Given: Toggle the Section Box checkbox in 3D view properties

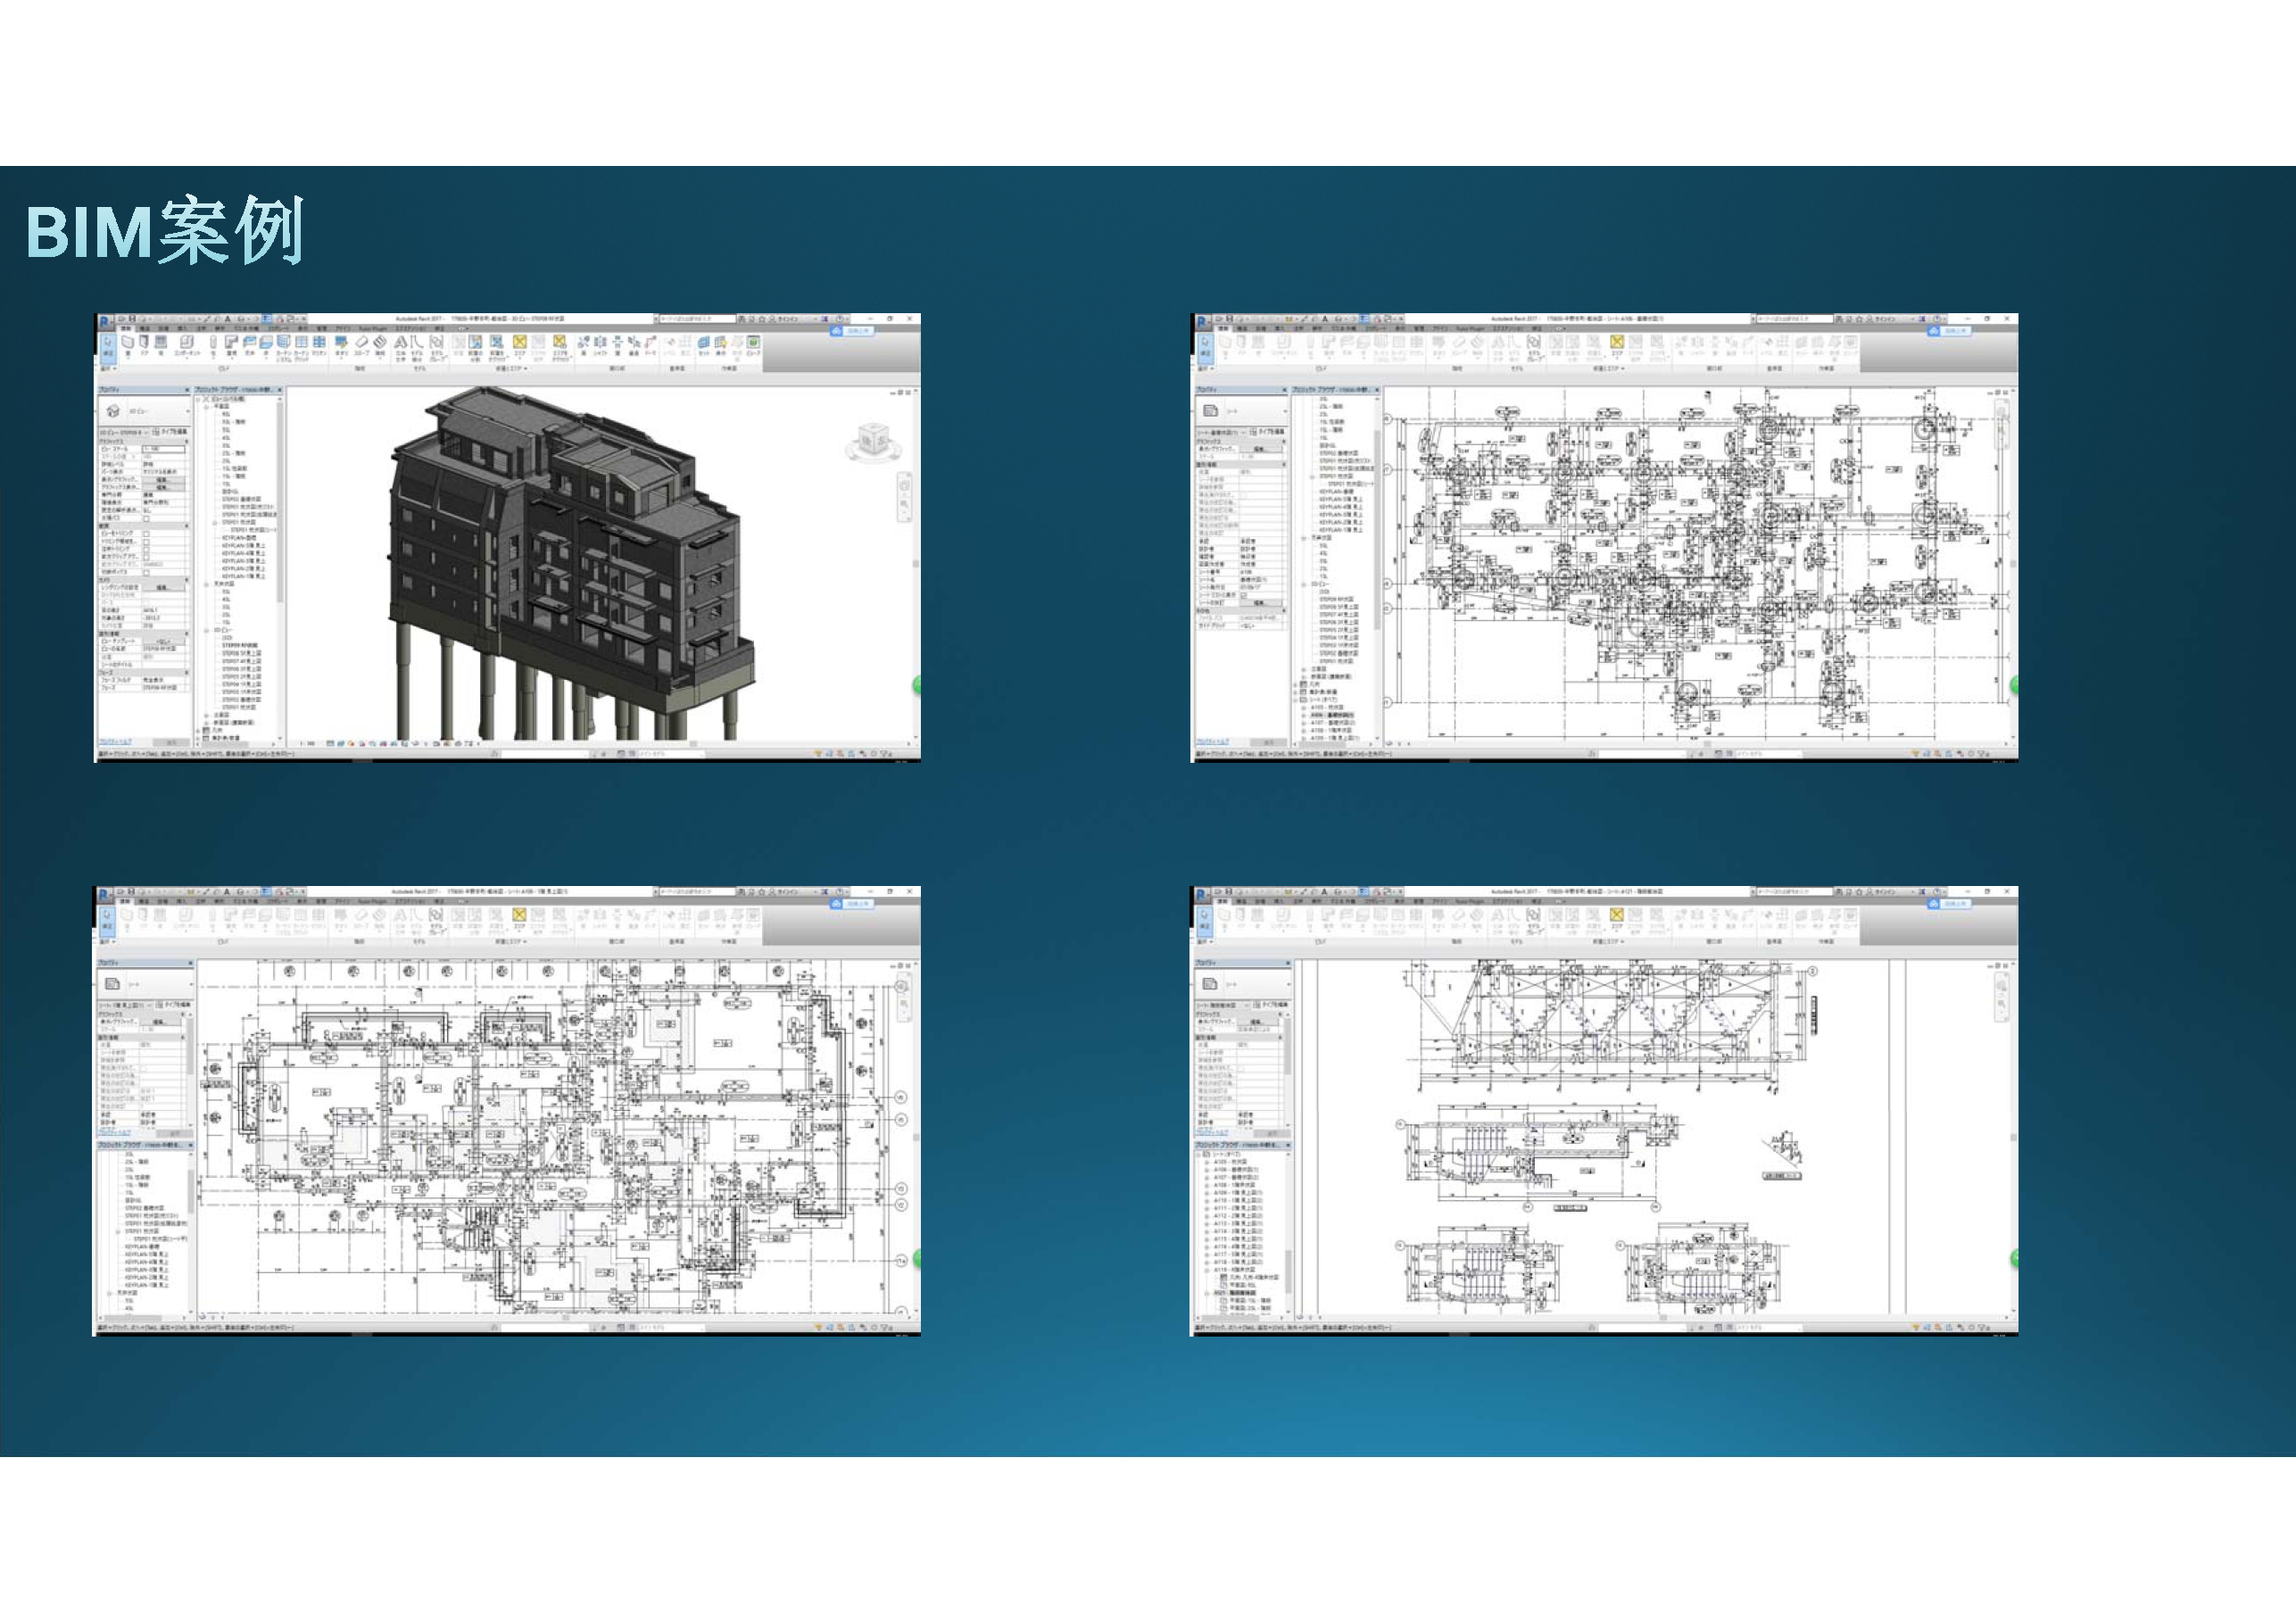Looking at the screenshot, I should click(x=147, y=573).
